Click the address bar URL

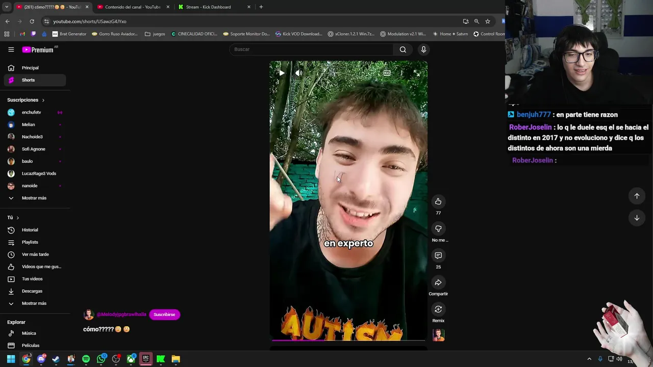tap(90, 21)
